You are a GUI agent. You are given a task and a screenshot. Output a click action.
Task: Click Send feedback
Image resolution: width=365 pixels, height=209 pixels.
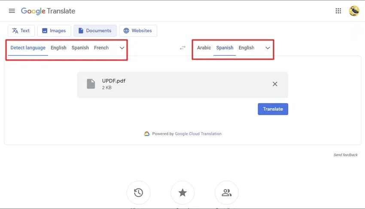(x=345, y=155)
